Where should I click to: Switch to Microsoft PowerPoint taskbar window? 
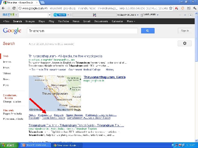36,145
